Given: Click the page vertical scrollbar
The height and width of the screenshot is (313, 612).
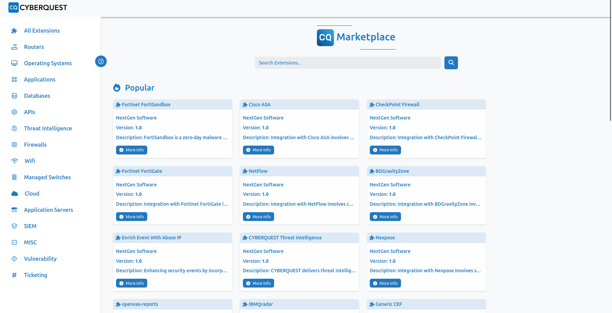Looking at the screenshot, I should coord(610,68).
